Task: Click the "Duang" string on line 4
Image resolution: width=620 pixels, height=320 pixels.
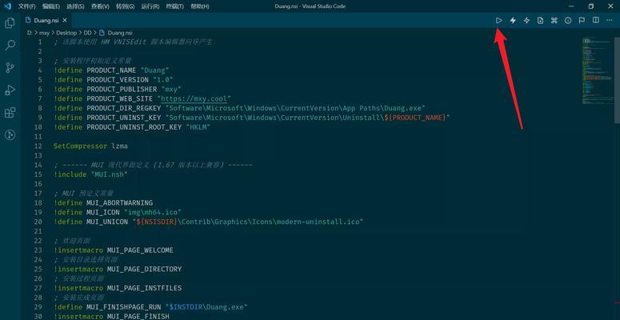Action: (x=154, y=70)
